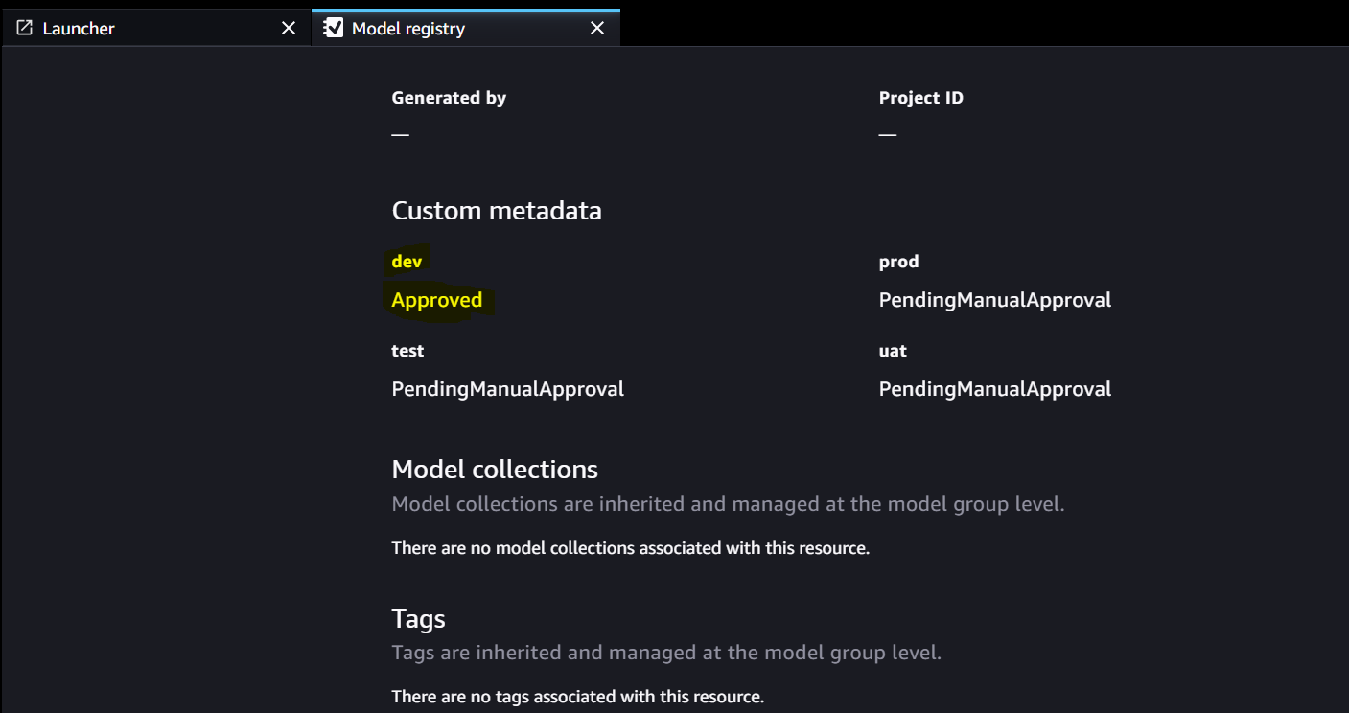This screenshot has width=1349, height=713.
Task: Close the Launcher tab
Action: coord(289,28)
